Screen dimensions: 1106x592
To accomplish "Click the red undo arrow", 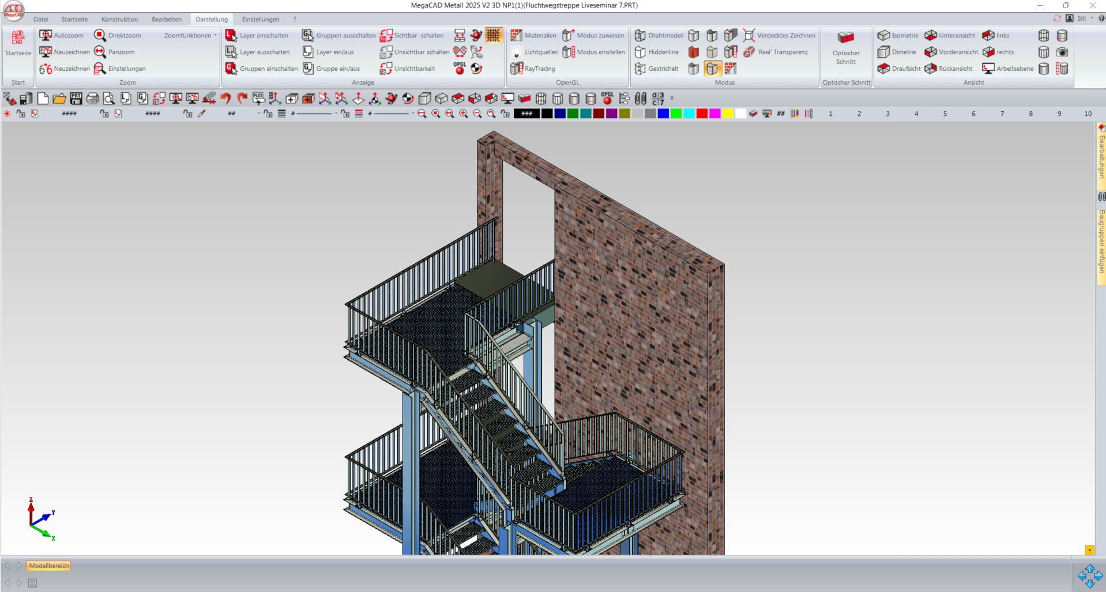I will pos(225,98).
